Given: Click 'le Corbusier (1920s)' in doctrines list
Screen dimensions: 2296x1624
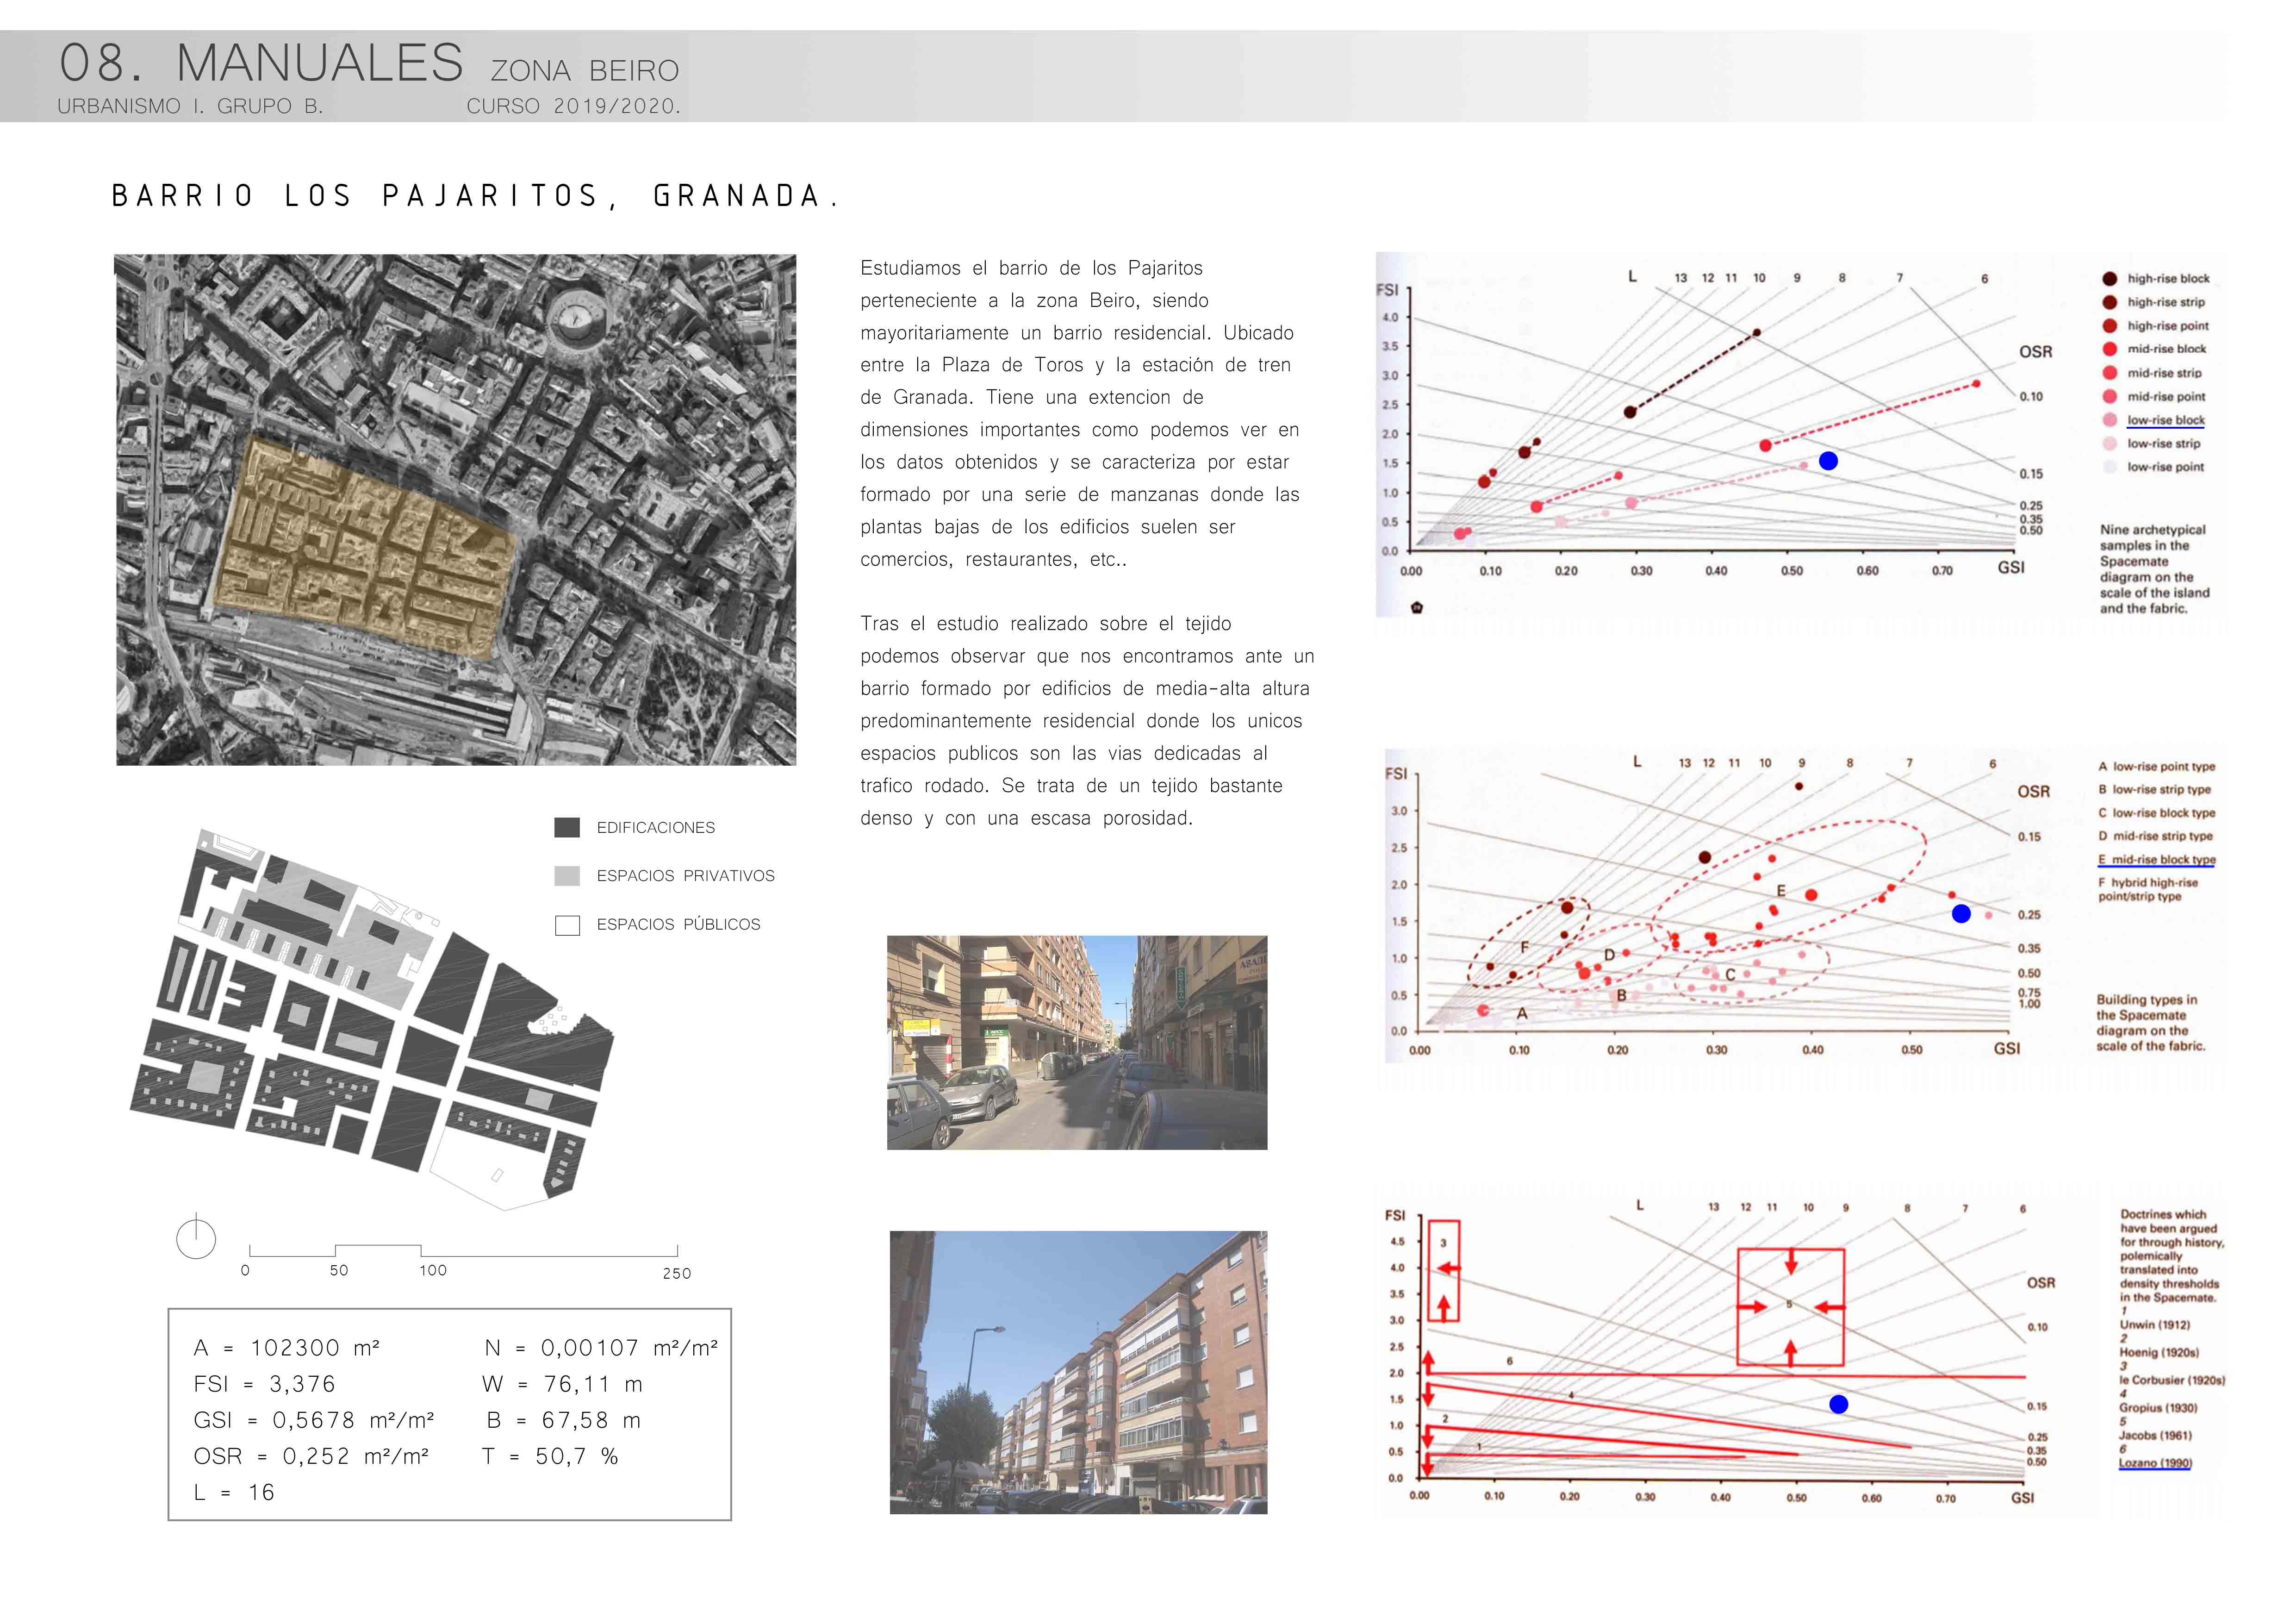Looking at the screenshot, I should pyautogui.click(x=2172, y=1380).
